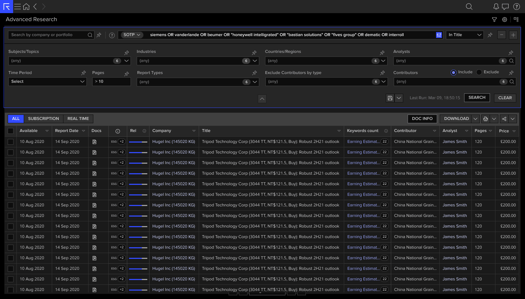Click the DOC INFO button
This screenshot has width=525, height=299.
tap(422, 119)
